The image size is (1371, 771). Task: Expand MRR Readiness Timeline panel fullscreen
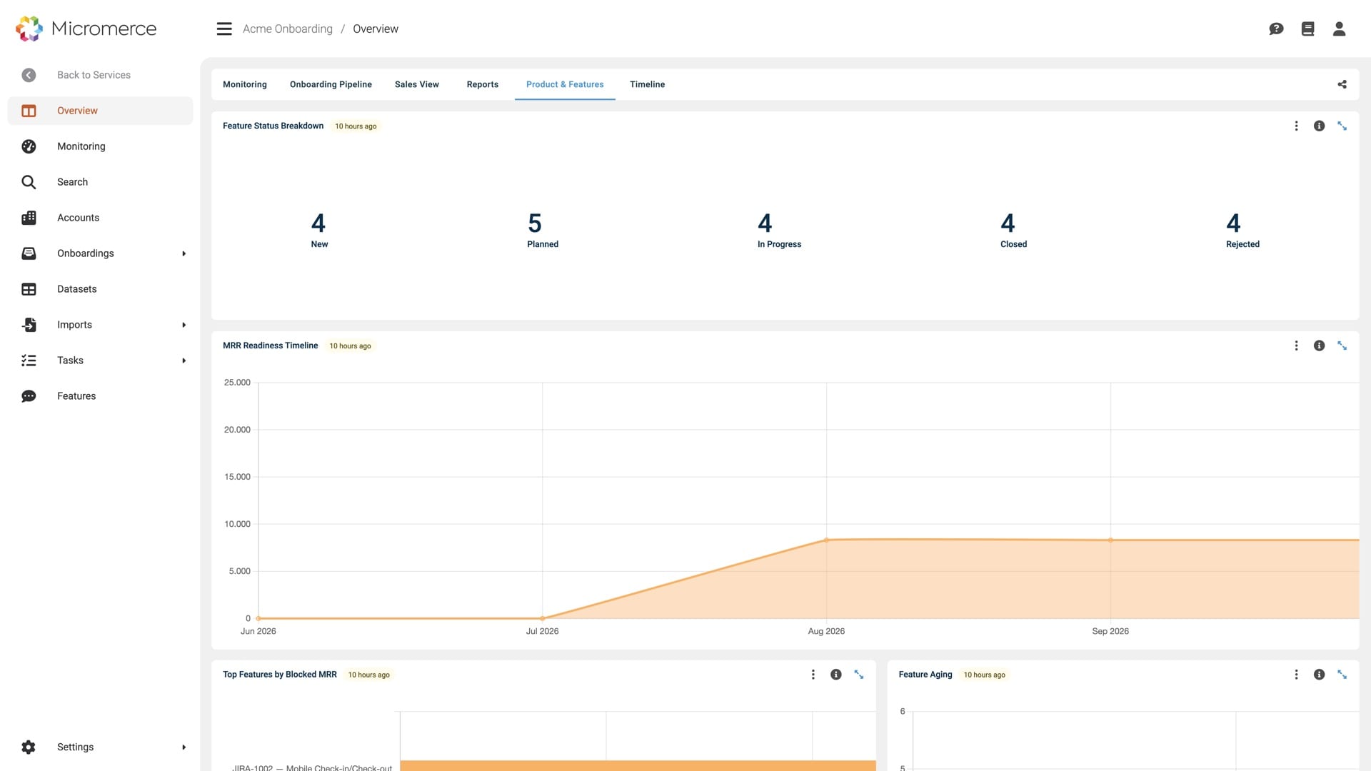coord(1342,346)
